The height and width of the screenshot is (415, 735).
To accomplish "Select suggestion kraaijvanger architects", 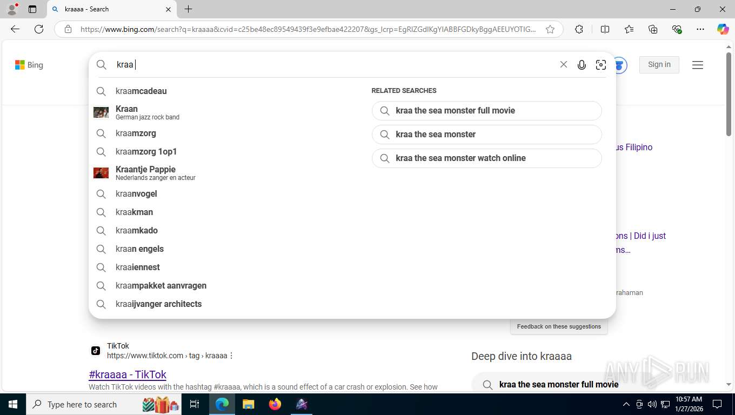I will click(224, 304).
